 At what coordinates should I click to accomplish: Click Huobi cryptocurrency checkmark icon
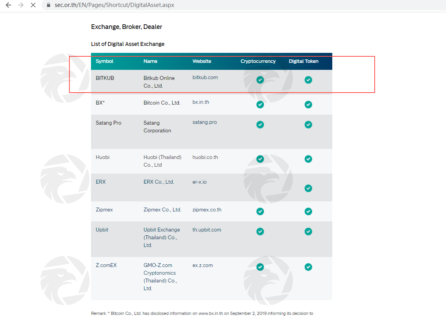pyautogui.click(x=260, y=159)
